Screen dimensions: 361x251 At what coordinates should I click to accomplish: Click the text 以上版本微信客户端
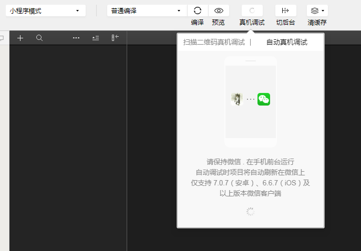(x=251, y=193)
